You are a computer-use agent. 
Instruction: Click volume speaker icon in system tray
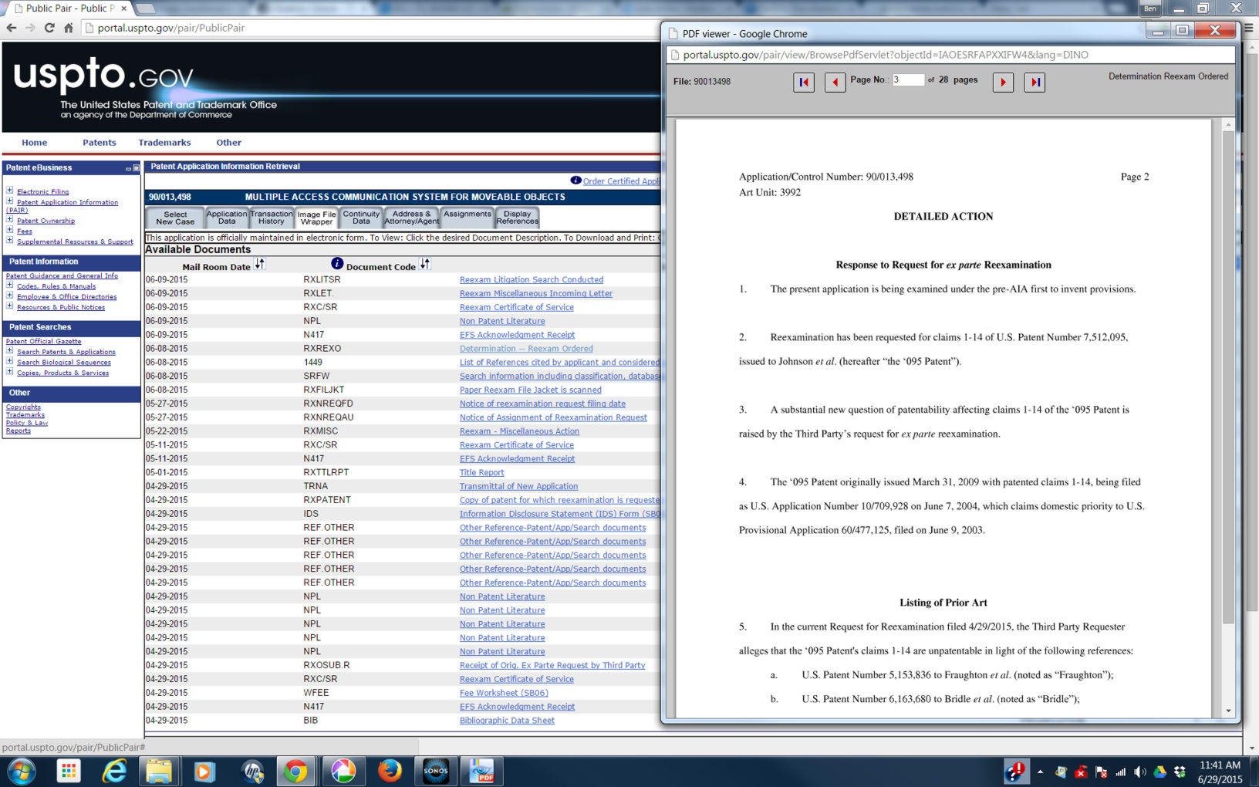point(1140,772)
